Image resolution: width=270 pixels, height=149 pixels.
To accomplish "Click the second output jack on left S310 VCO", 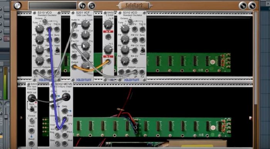I will 42,72.
